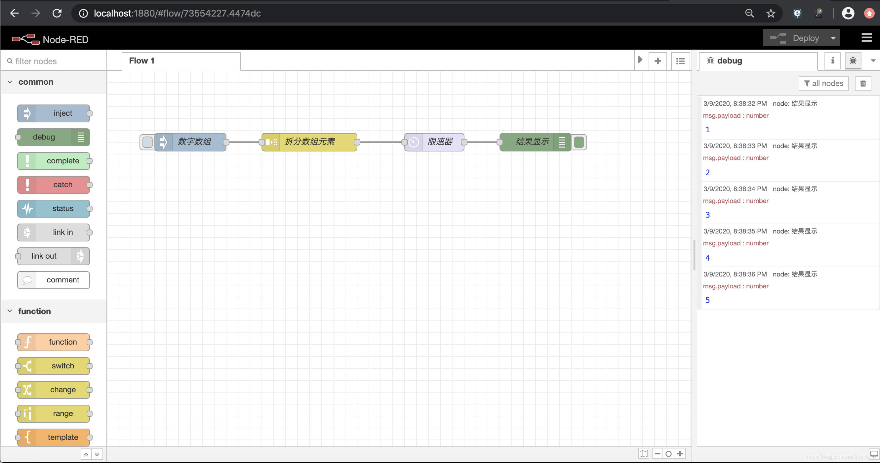Click the status node icon
Screen dimensions: 880x463
(x=27, y=208)
